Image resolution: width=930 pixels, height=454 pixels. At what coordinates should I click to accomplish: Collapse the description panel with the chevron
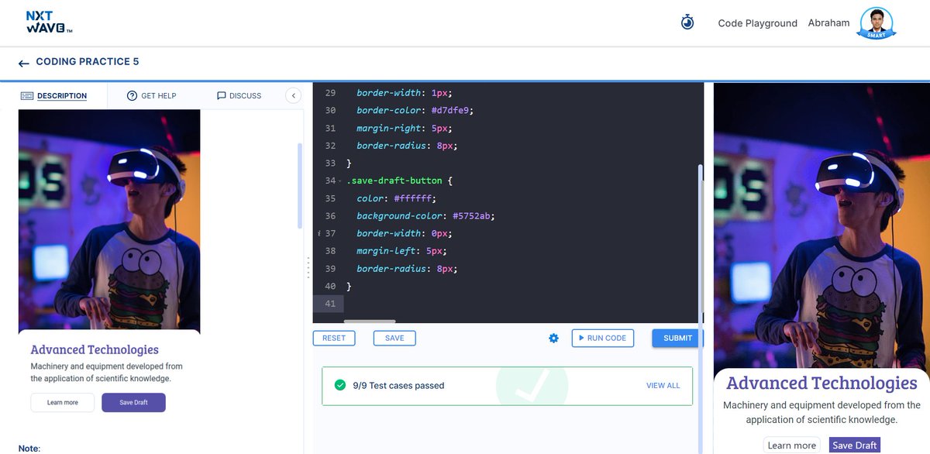coord(293,95)
